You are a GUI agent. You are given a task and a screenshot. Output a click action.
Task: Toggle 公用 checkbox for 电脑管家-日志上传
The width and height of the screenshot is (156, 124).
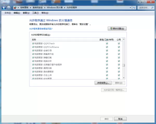click(x=119, y=75)
